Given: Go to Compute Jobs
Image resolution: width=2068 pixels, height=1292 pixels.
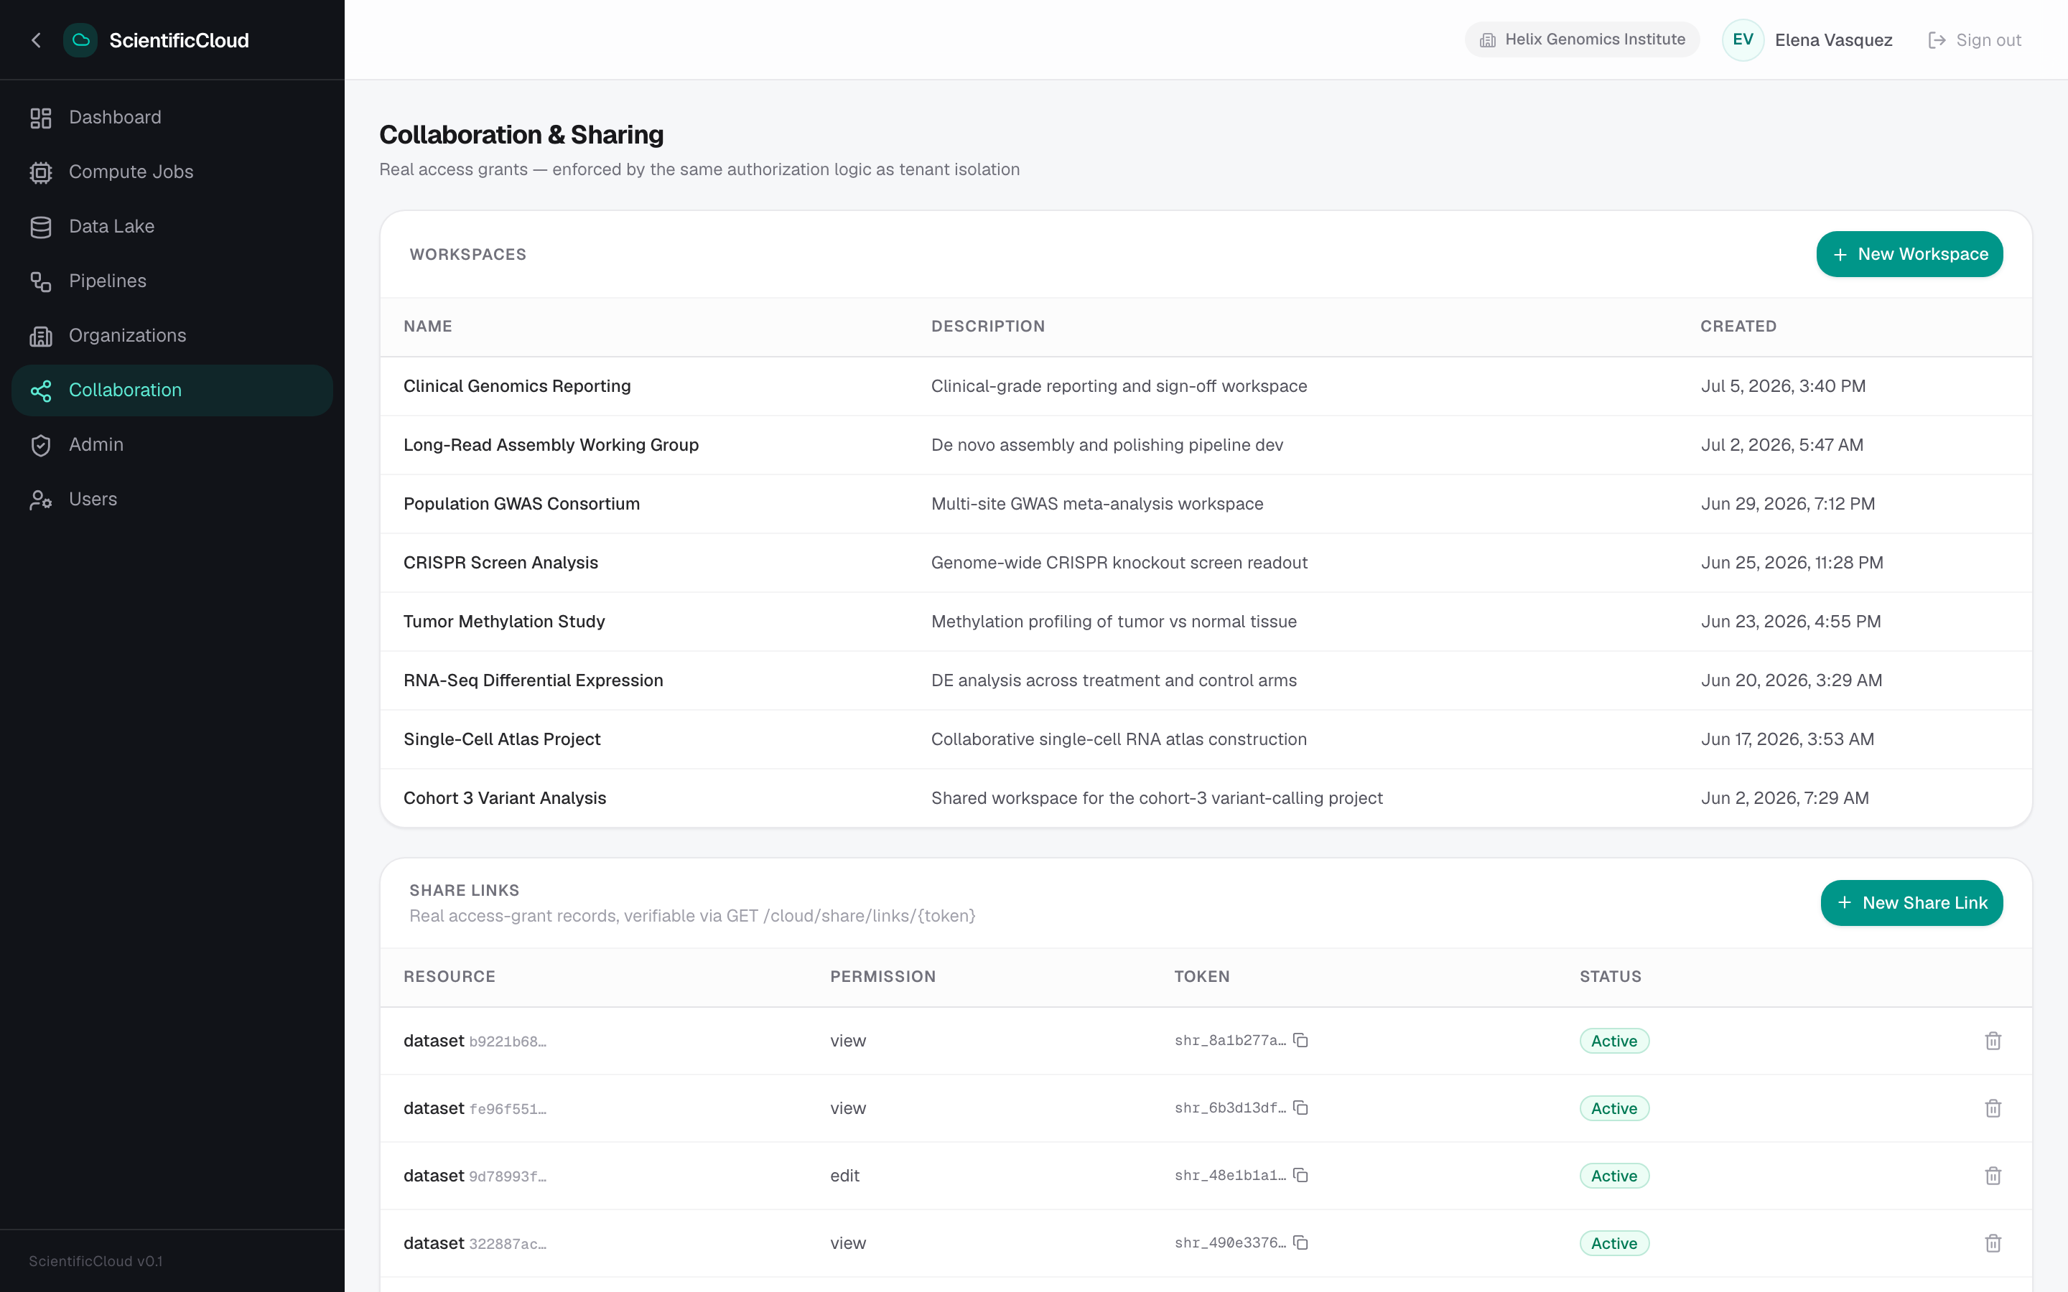Looking at the screenshot, I should pos(172,172).
